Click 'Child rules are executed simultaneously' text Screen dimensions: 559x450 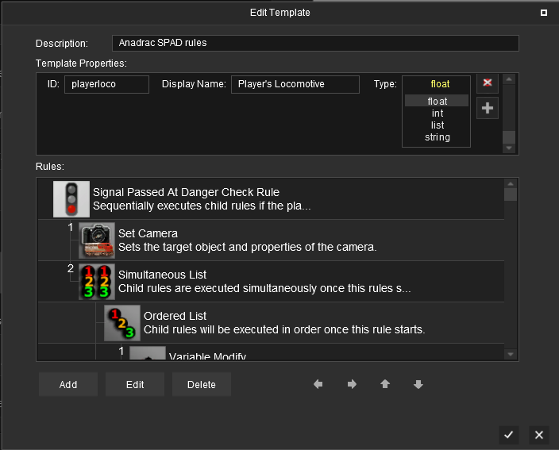[x=264, y=288]
